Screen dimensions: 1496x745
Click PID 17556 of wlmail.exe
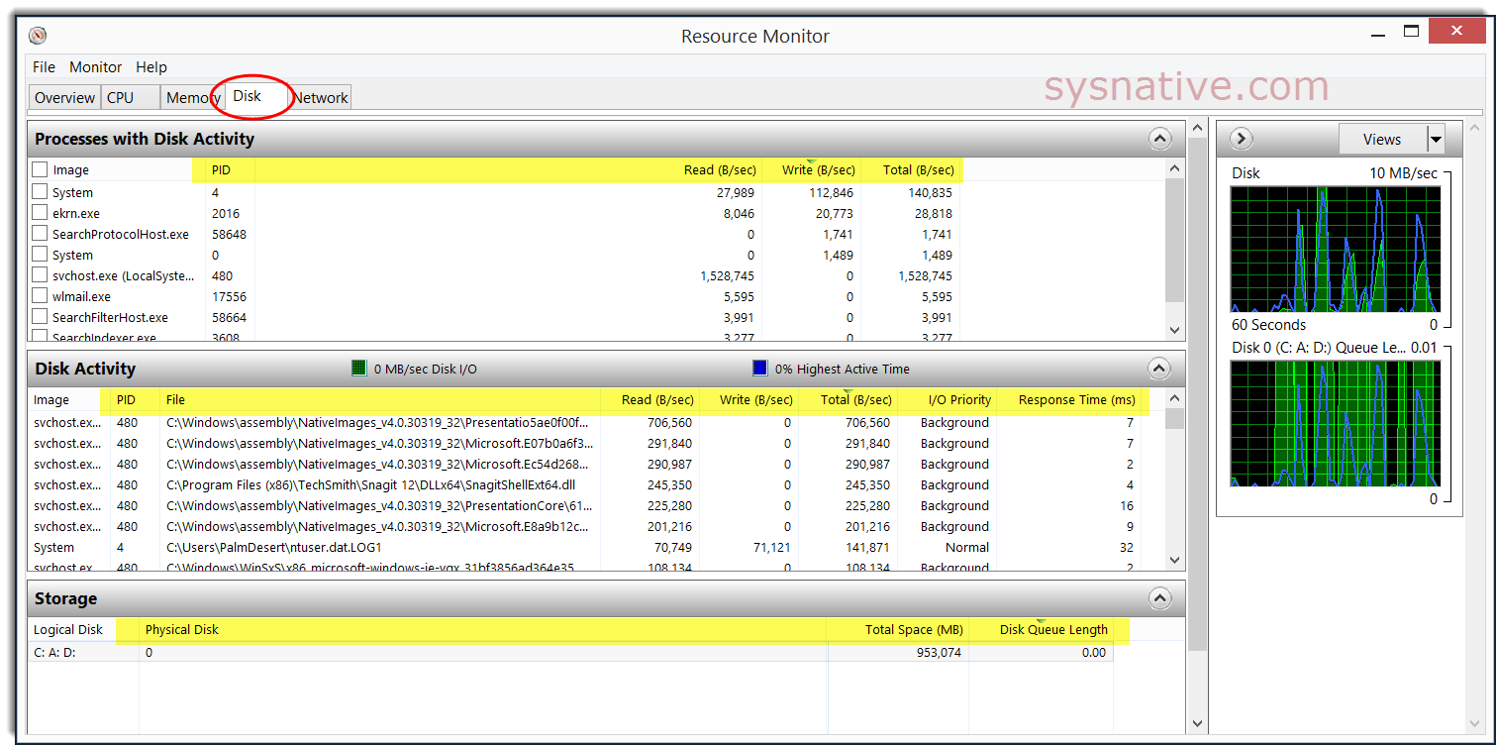[x=229, y=296]
